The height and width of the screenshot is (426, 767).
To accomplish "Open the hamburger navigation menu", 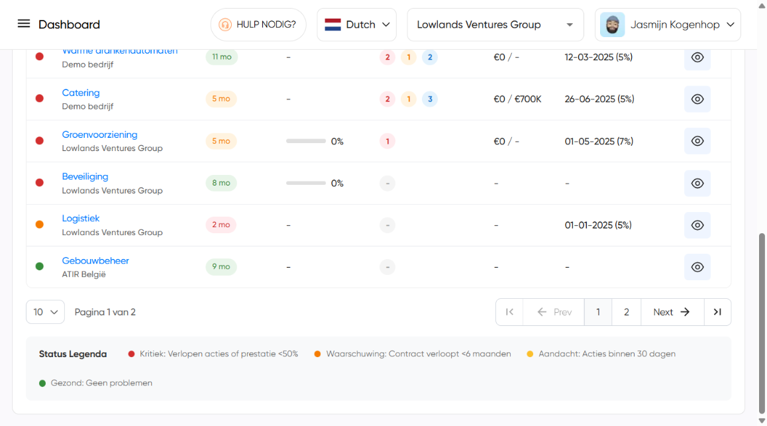I will (x=24, y=24).
